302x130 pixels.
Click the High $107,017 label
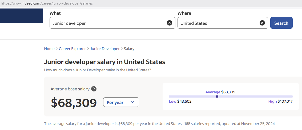[280, 101]
